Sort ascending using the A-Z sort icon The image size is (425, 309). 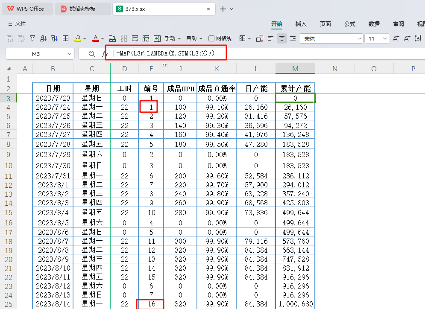click(44, 38)
